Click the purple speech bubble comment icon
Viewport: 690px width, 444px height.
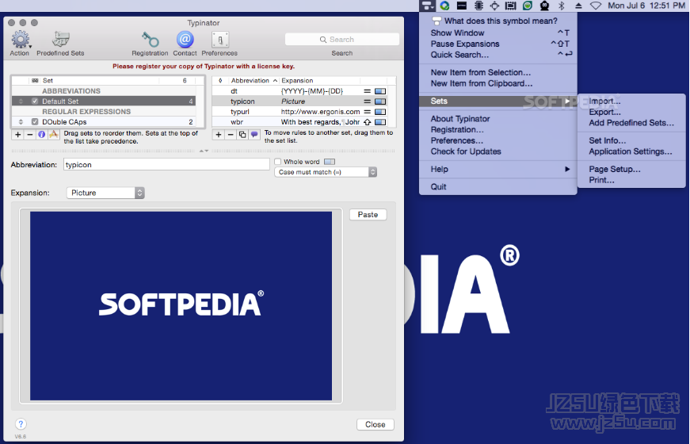point(254,134)
